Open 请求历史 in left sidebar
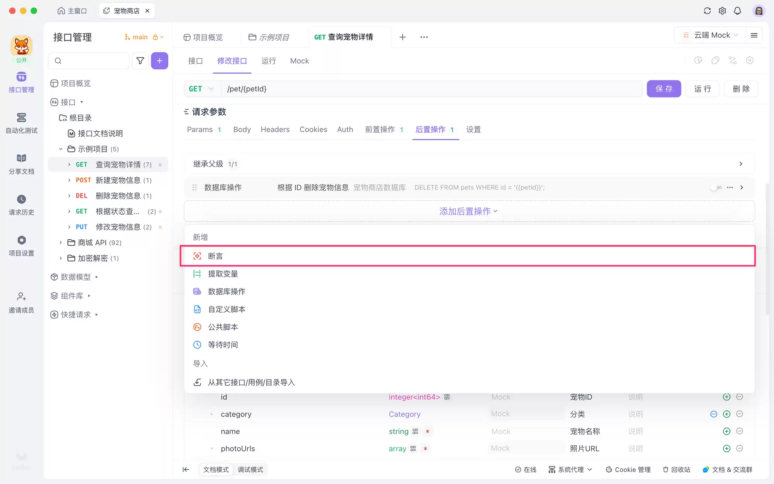774x484 pixels. tap(22, 205)
